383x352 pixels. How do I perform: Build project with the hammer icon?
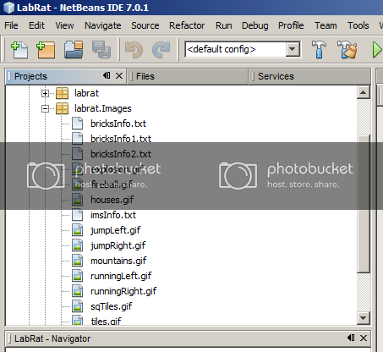point(319,49)
